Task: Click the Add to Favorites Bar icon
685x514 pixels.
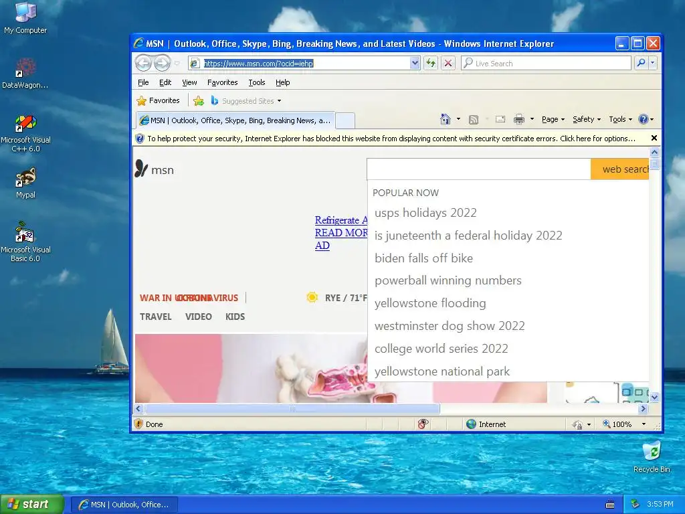Action: click(x=199, y=101)
